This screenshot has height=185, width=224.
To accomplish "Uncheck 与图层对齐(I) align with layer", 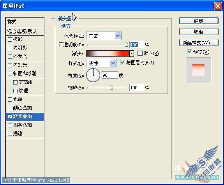I will point(122,63).
